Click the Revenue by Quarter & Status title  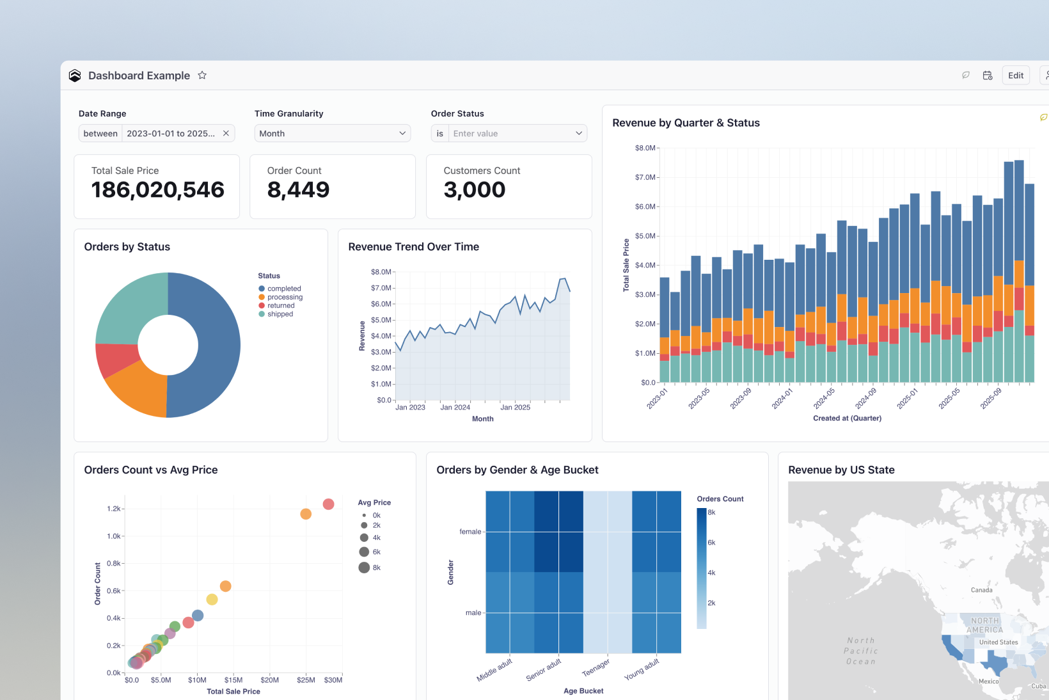pyautogui.click(x=686, y=123)
